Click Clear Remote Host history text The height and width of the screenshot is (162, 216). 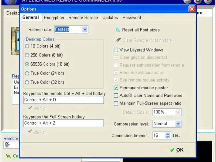click(x=147, y=40)
